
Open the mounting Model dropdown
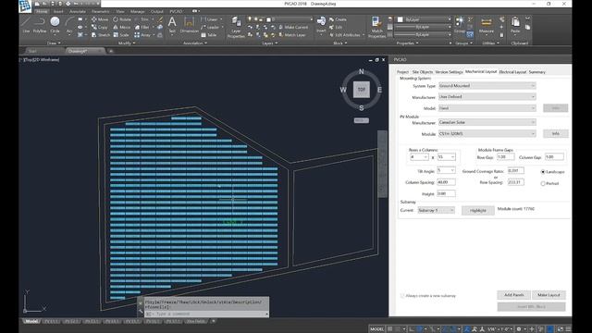point(487,108)
